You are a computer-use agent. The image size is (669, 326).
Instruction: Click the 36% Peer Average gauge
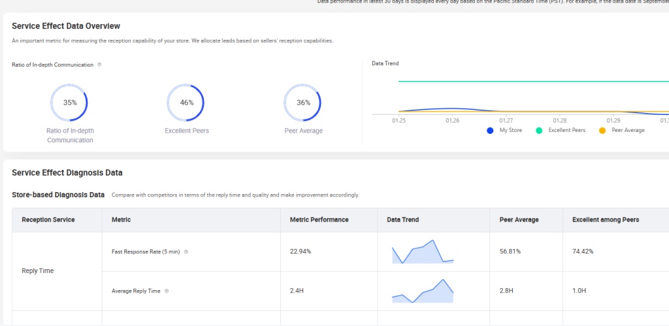coord(302,103)
